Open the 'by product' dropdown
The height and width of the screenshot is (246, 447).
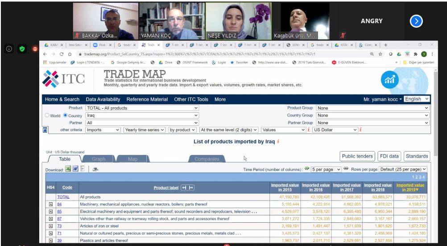[x=182, y=130]
